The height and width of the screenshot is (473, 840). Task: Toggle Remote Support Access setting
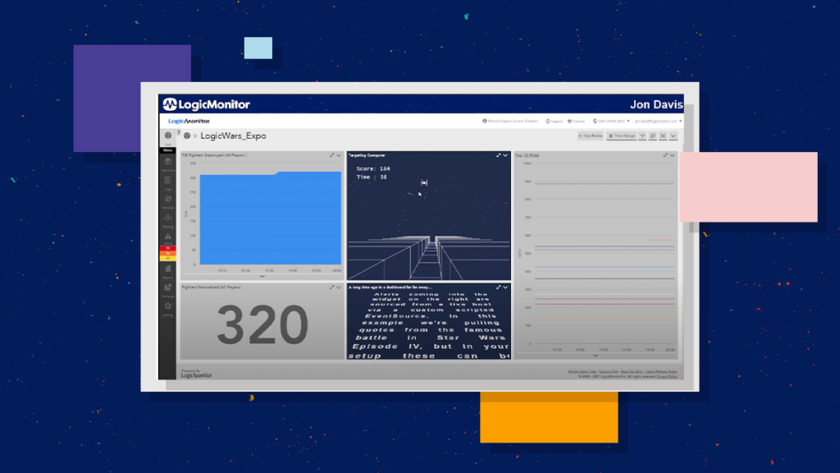pyautogui.click(x=512, y=121)
